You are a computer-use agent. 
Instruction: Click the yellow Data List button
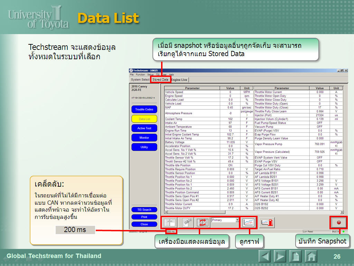tap(144, 119)
